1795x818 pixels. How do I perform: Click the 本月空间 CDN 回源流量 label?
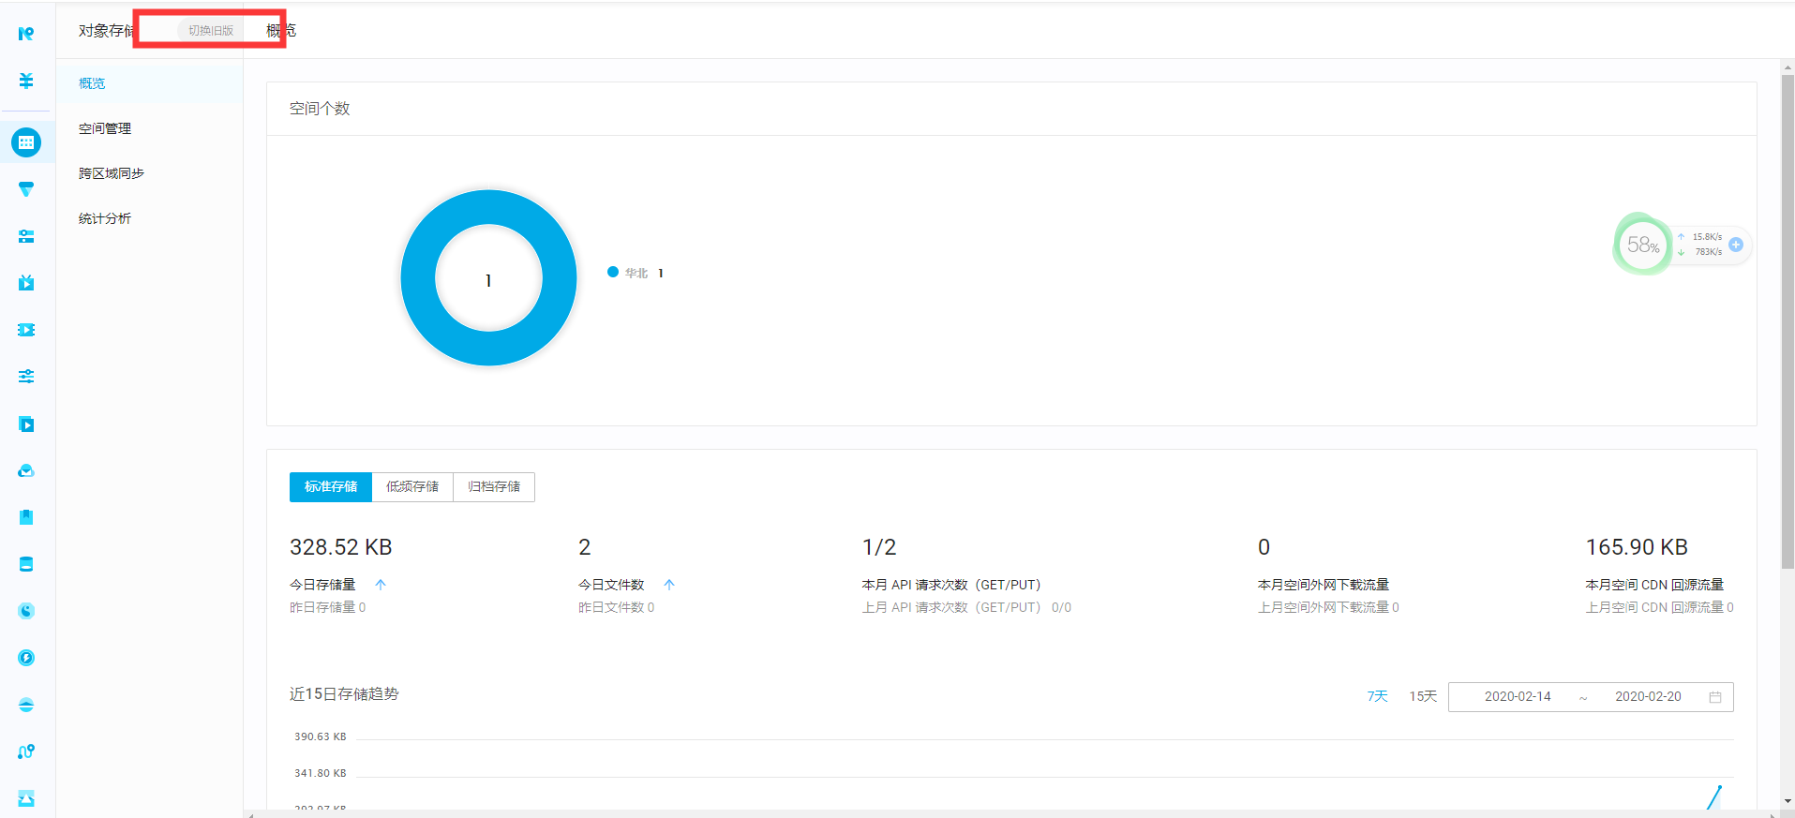pos(1654,585)
